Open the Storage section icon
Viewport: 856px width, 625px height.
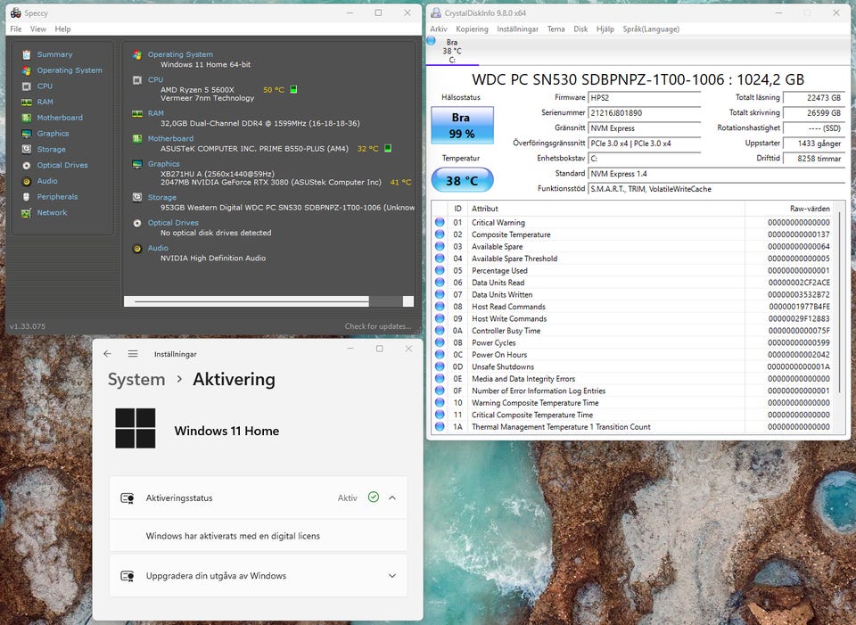27,150
